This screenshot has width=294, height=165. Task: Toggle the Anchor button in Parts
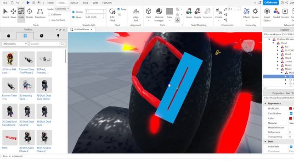pos(177,20)
